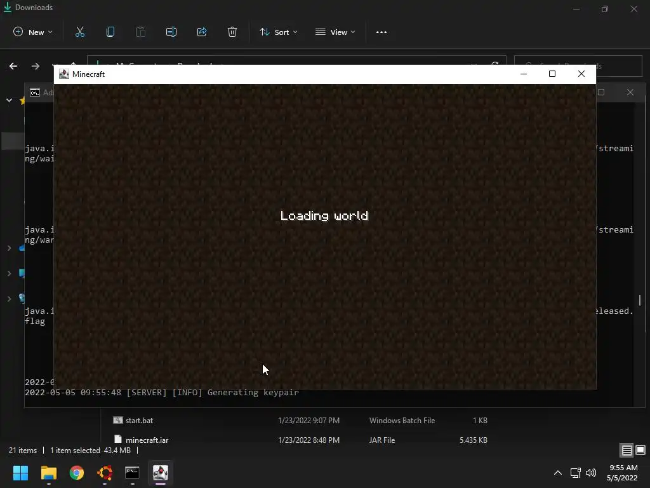Switch to large thumbnails view icon

click(x=640, y=450)
